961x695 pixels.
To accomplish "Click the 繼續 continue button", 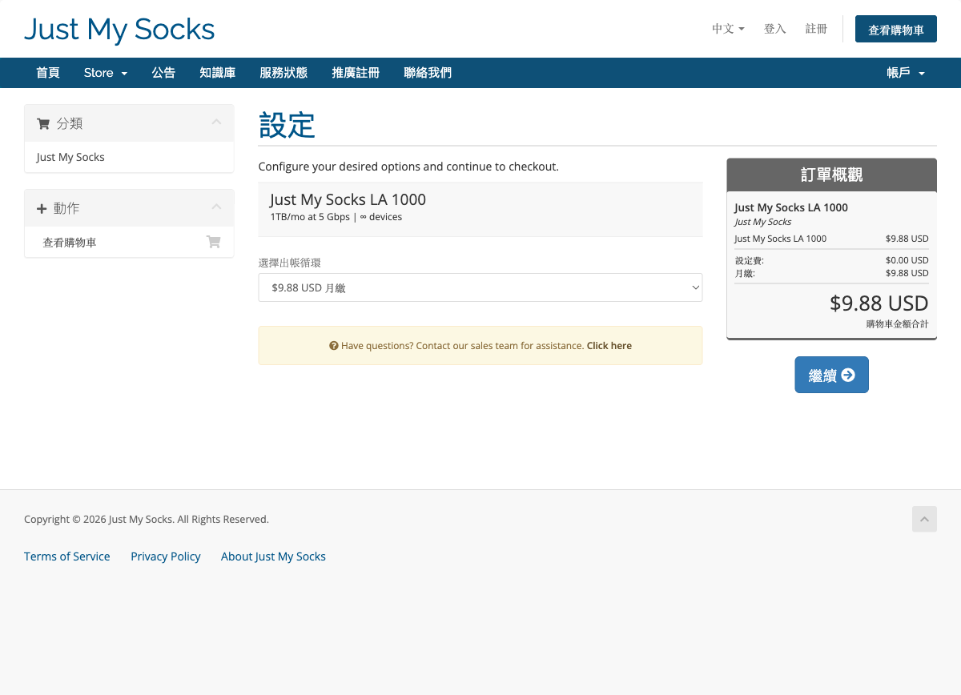I will tap(831, 375).
